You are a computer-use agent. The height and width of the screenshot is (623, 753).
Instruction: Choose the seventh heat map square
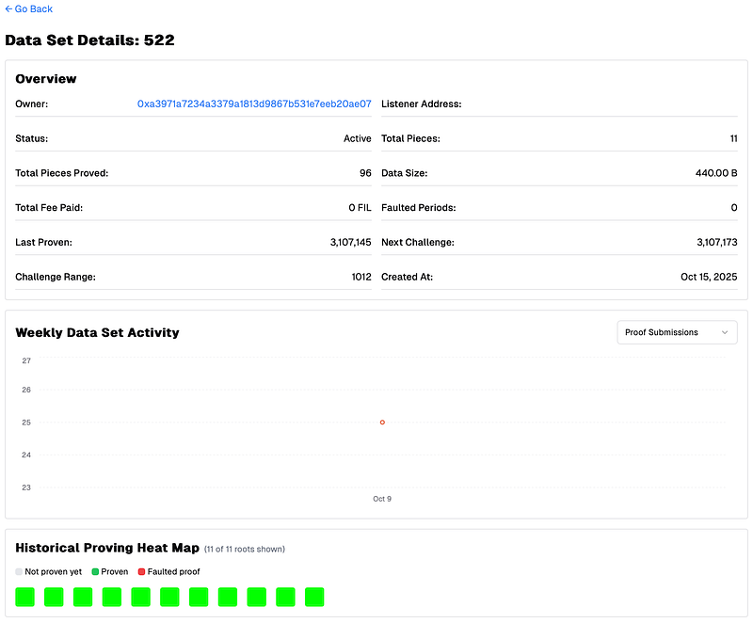click(199, 597)
